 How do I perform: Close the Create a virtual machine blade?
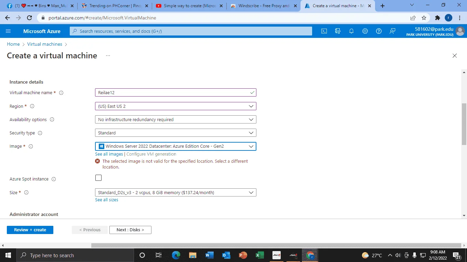(455, 56)
